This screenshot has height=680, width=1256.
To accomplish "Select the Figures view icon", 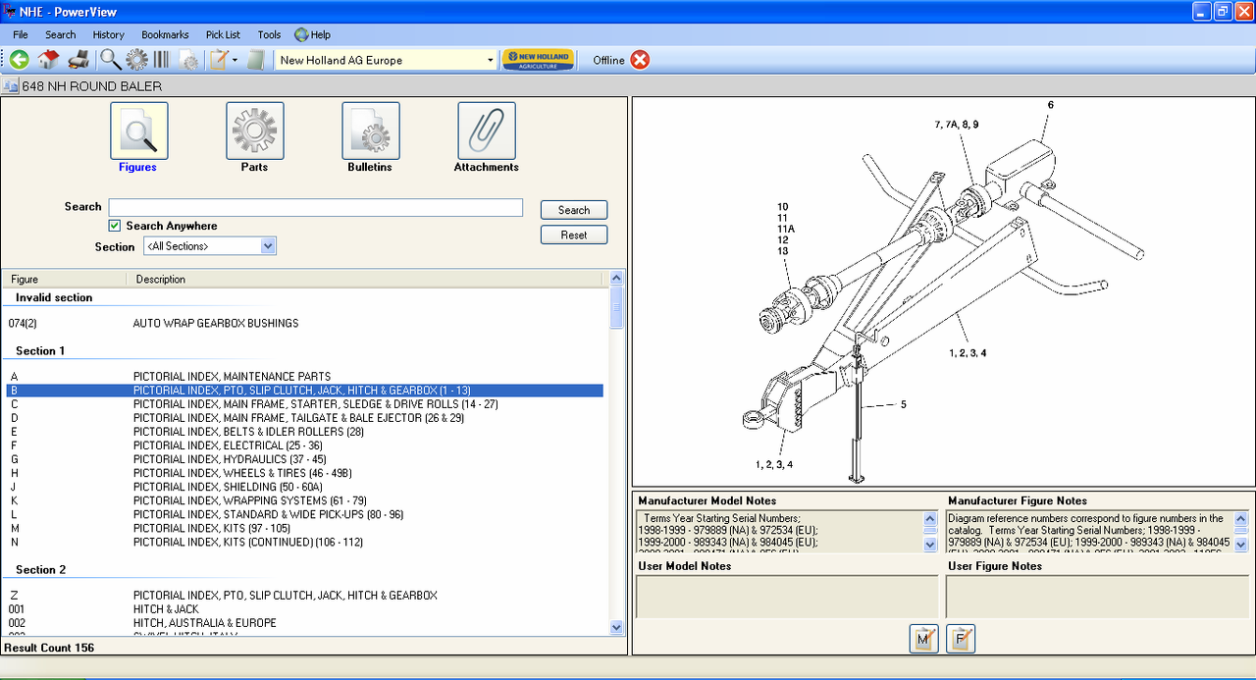I will point(138,131).
